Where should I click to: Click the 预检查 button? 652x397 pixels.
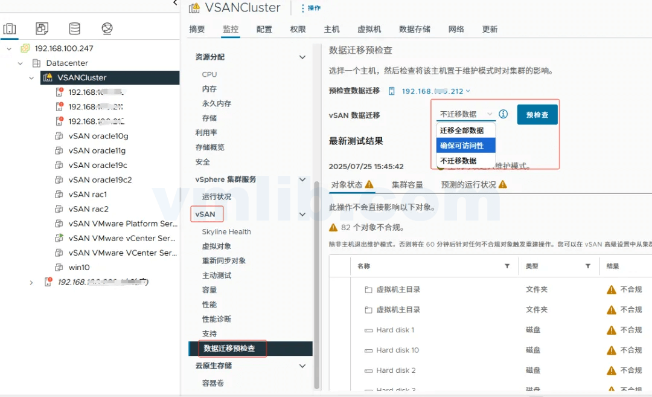[537, 114]
